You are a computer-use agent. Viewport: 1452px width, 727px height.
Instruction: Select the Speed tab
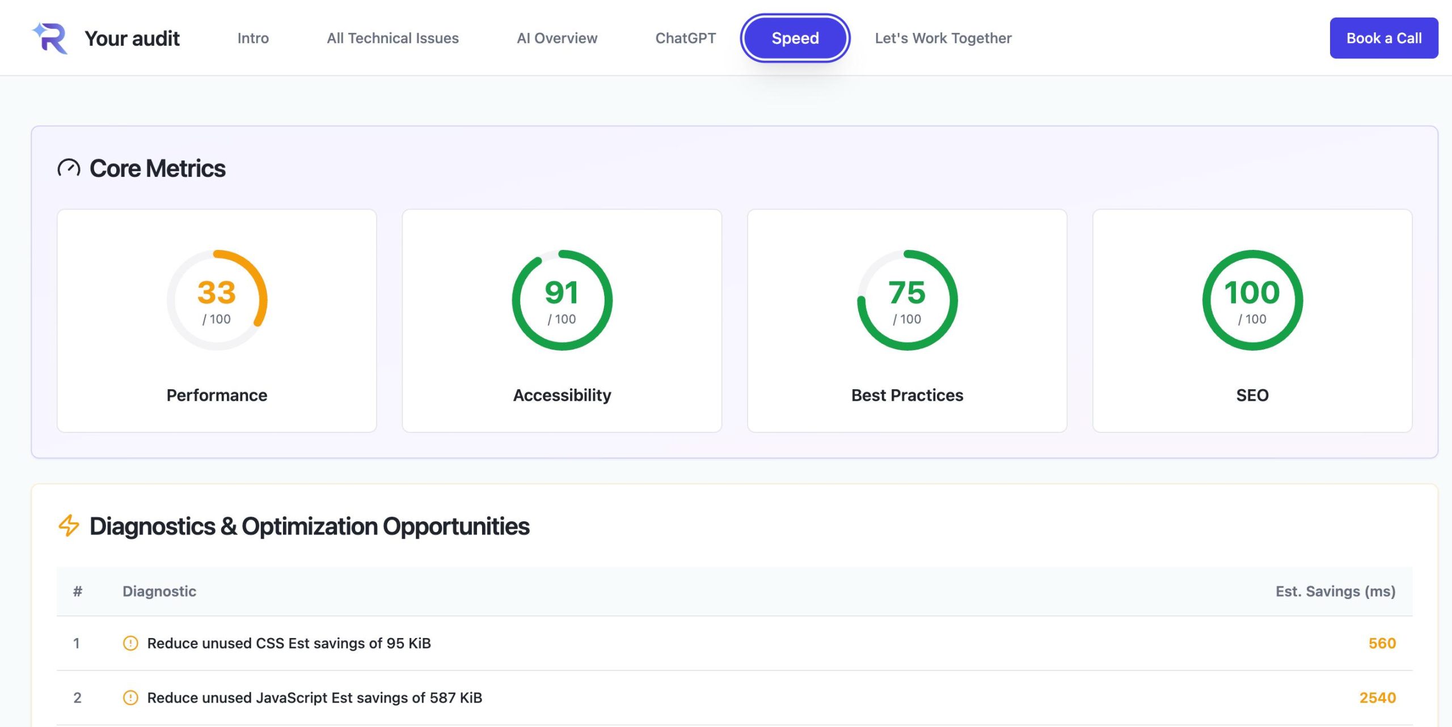795,38
